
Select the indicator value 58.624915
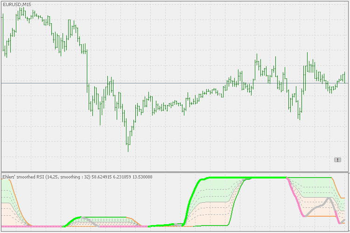click(102, 177)
